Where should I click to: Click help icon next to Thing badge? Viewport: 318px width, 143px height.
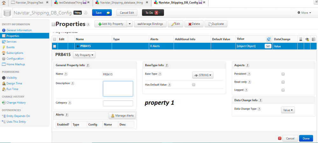[x=86, y=12]
